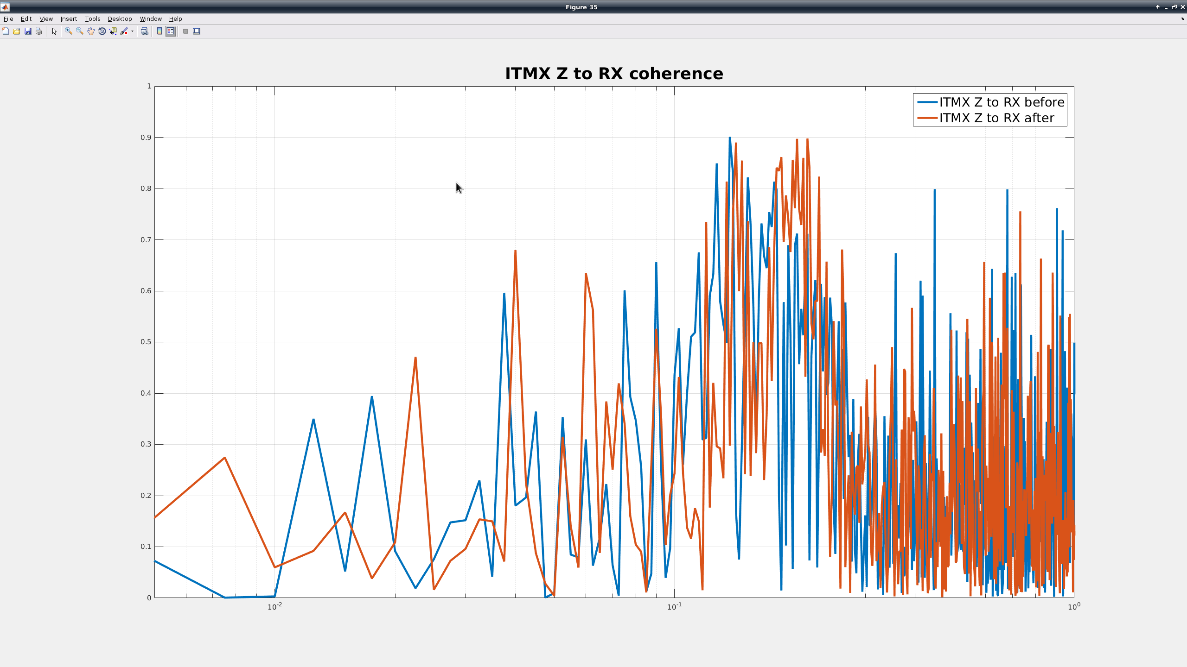The image size is (1187, 667).
Task: Click the y-axis tick label 0
Action: [149, 598]
